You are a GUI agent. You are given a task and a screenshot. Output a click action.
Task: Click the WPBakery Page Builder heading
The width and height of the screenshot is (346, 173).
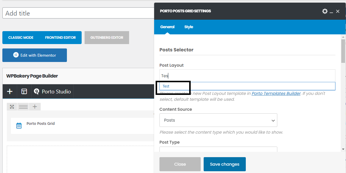pyautogui.click(x=32, y=76)
